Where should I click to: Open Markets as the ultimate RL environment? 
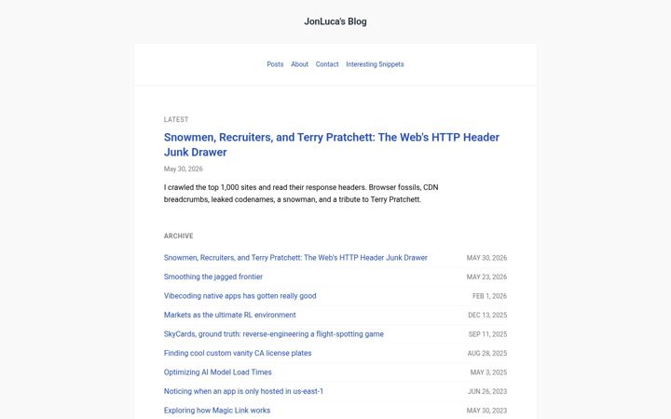pos(230,315)
